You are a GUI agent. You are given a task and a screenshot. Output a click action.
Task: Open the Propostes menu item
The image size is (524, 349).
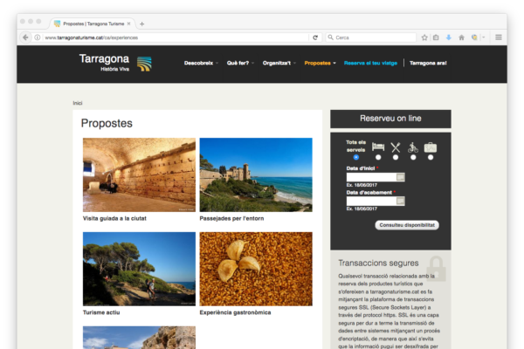319,63
